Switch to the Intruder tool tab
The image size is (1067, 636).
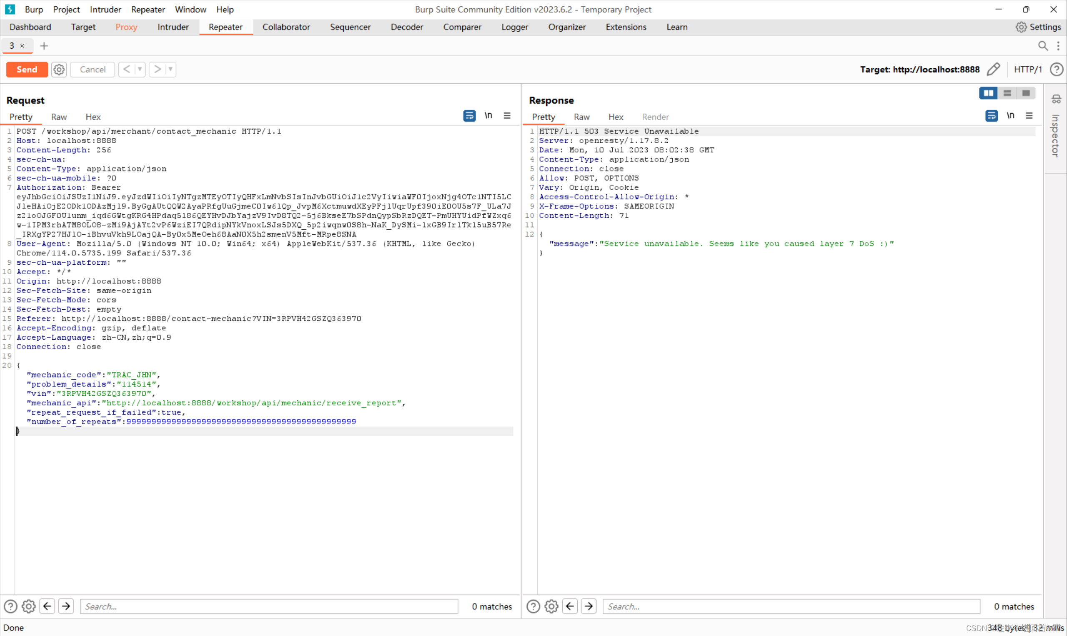(173, 27)
